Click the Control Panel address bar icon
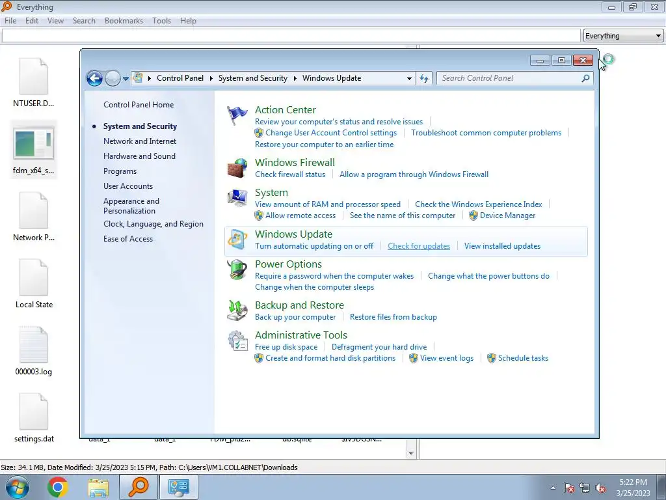Viewport: 666px width, 500px height. click(x=138, y=78)
